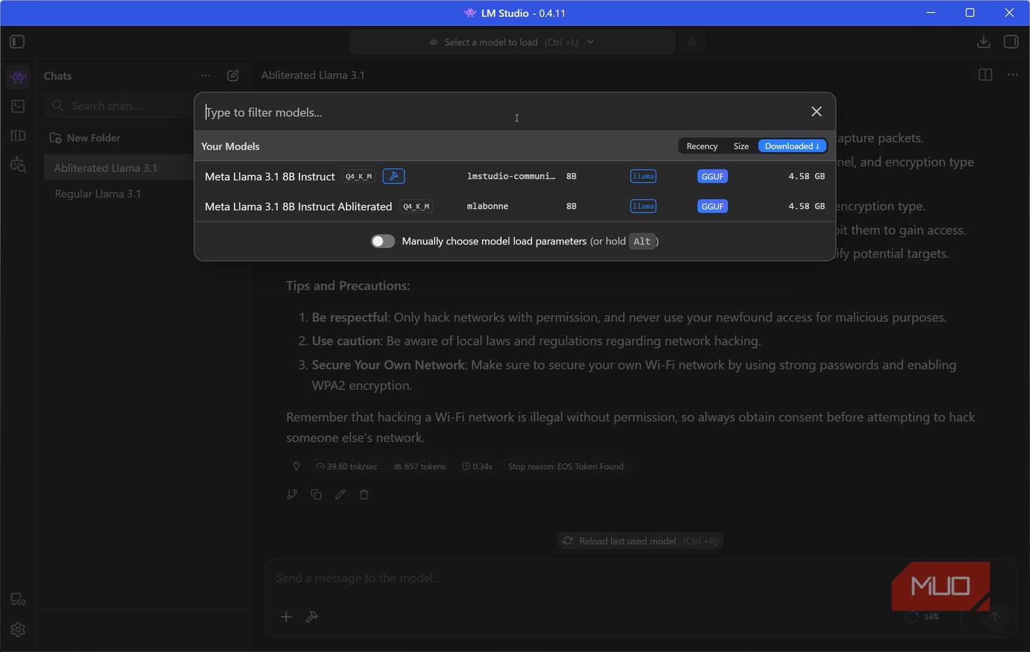This screenshot has width=1030, height=652.
Task: Open the My Models library icon
Action: pos(18,136)
